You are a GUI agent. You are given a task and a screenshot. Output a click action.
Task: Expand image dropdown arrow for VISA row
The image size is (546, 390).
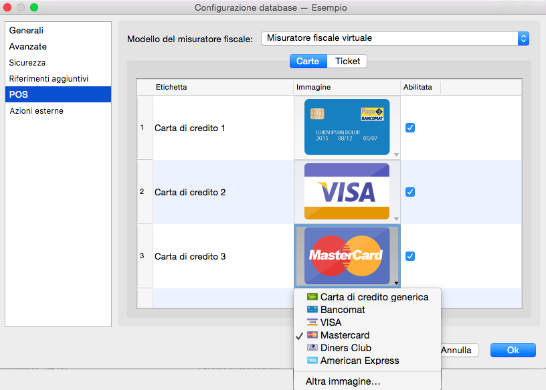[396, 219]
